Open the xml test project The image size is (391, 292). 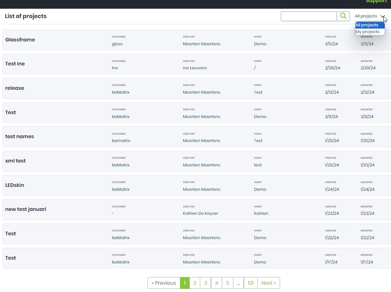(16, 161)
